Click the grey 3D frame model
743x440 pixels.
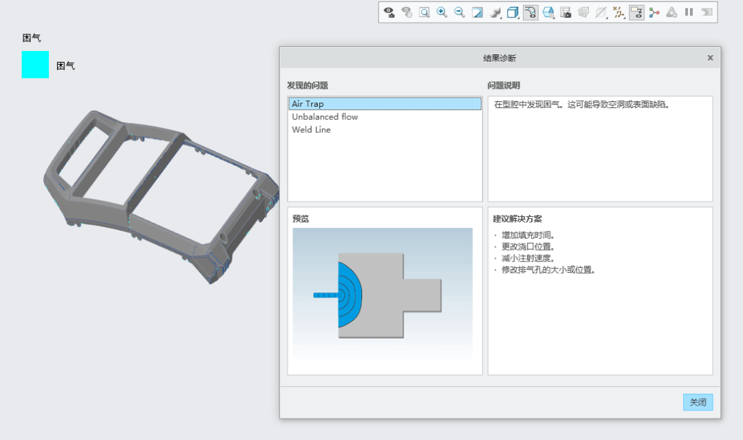[161, 196]
